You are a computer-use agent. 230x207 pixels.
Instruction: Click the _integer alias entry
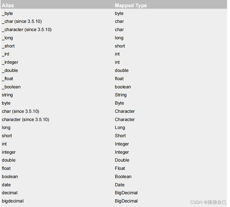click(10, 62)
